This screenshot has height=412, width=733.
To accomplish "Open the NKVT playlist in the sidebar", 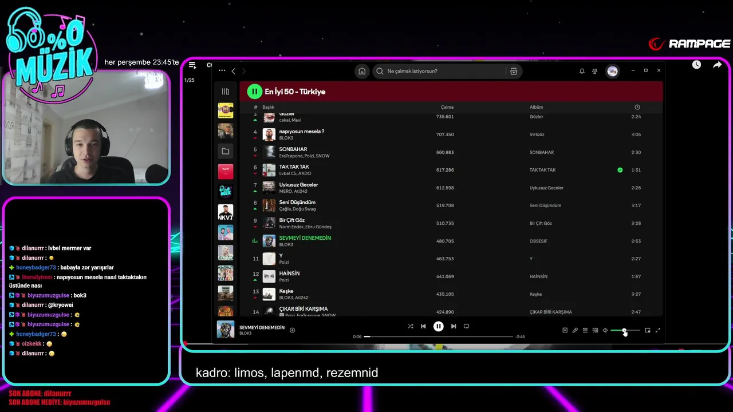I will tap(225, 212).
